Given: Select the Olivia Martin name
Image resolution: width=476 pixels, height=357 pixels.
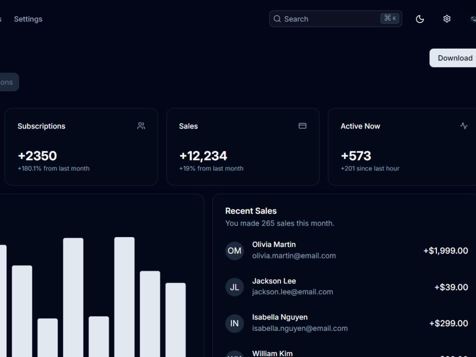Looking at the screenshot, I should coord(274,245).
